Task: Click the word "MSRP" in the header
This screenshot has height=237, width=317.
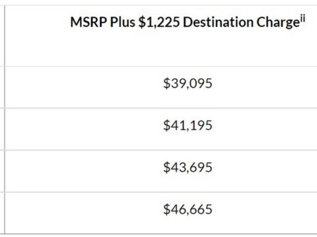Action: coord(88,22)
